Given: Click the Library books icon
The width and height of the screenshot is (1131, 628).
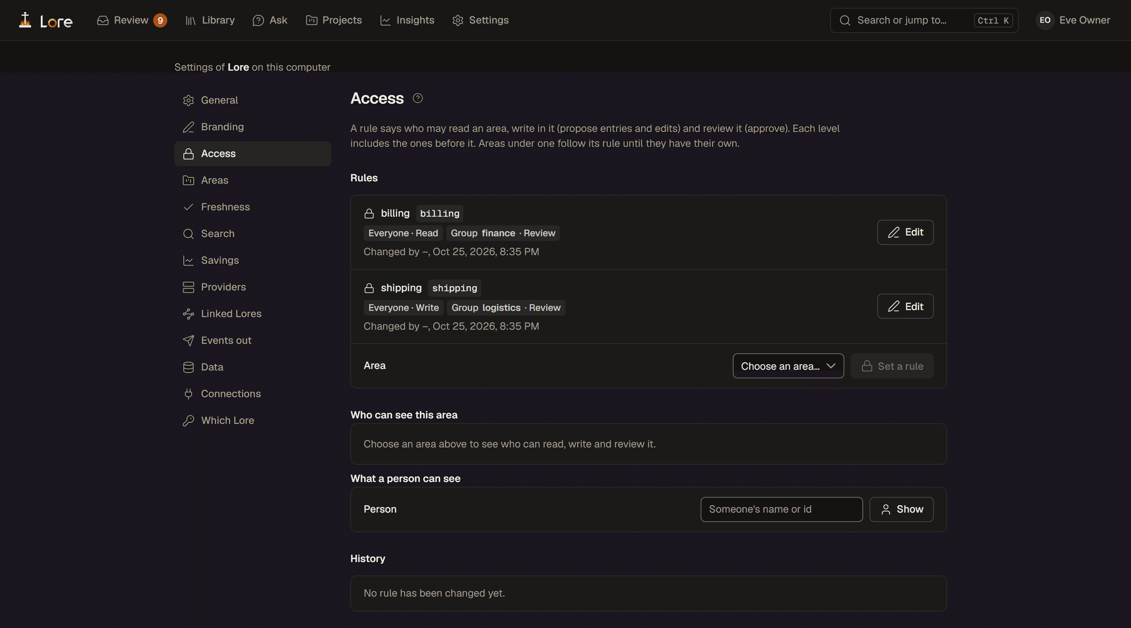Looking at the screenshot, I should 190,20.
